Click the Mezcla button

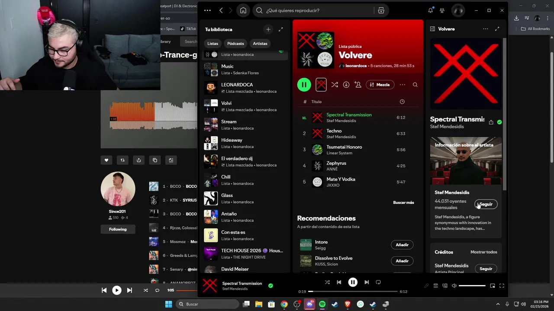(x=380, y=85)
